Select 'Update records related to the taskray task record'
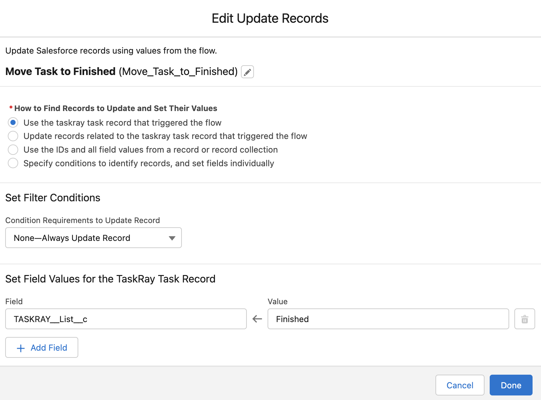The width and height of the screenshot is (541, 400). click(13, 136)
